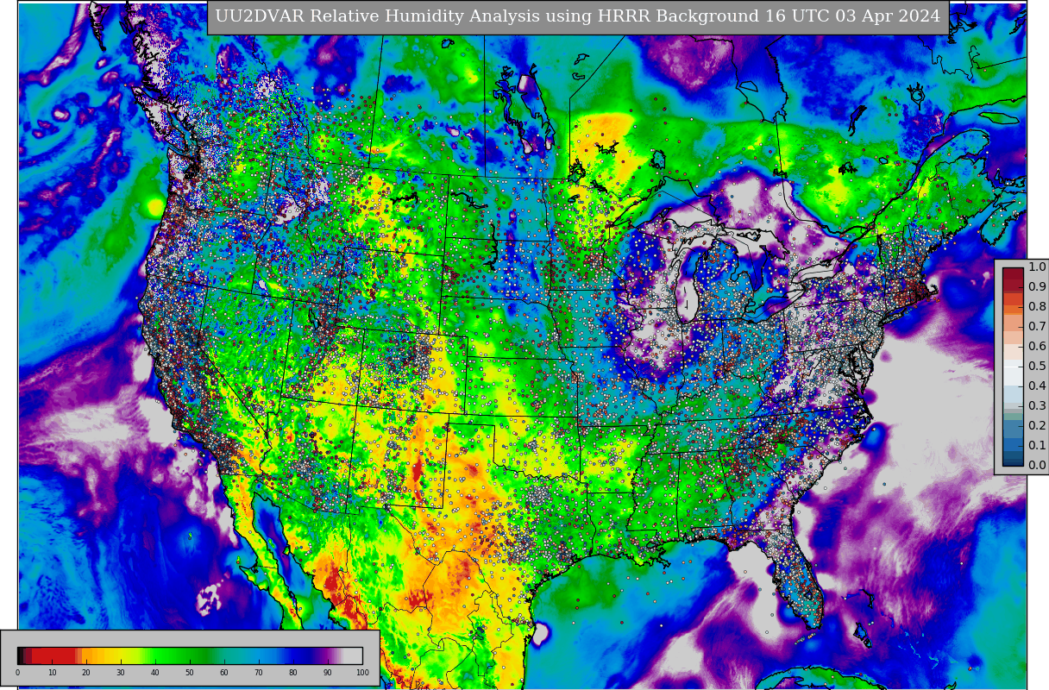
Task: Click the UU2DVAR Relative Humidity Analysis title
Action: [x=578, y=16]
